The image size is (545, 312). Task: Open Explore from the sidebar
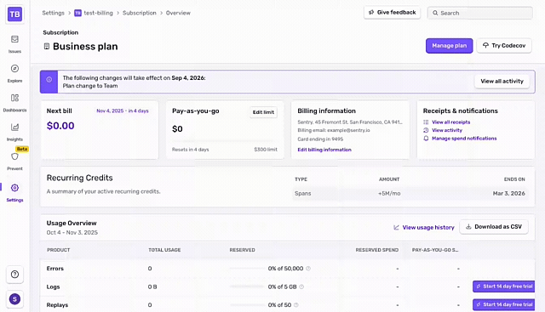tap(14, 74)
